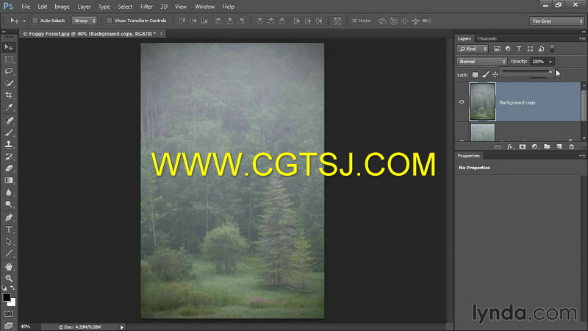The width and height of the screenshot is (588, 331).
Task: Swap foreground and background colors
Action: tap(12, 288)
